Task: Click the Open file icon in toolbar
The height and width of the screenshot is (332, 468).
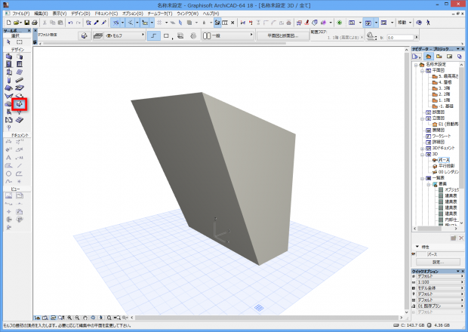Action: click(x=17, y=23)
